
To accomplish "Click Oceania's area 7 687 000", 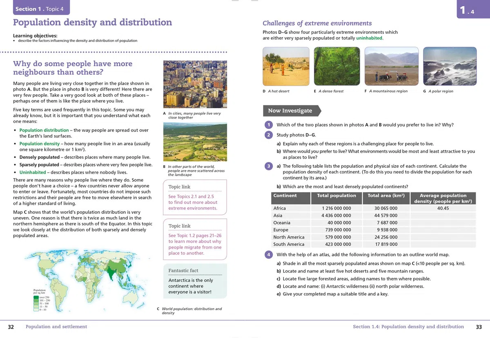I will (x=387, y=223).
